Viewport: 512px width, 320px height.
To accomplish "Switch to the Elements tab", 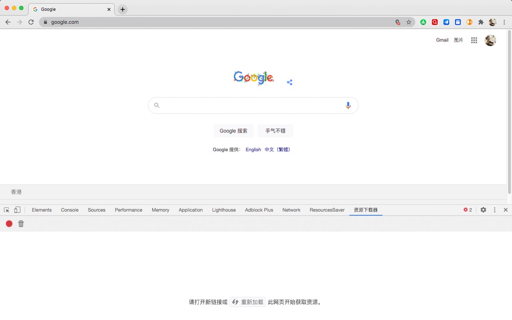I will [42, 210].
